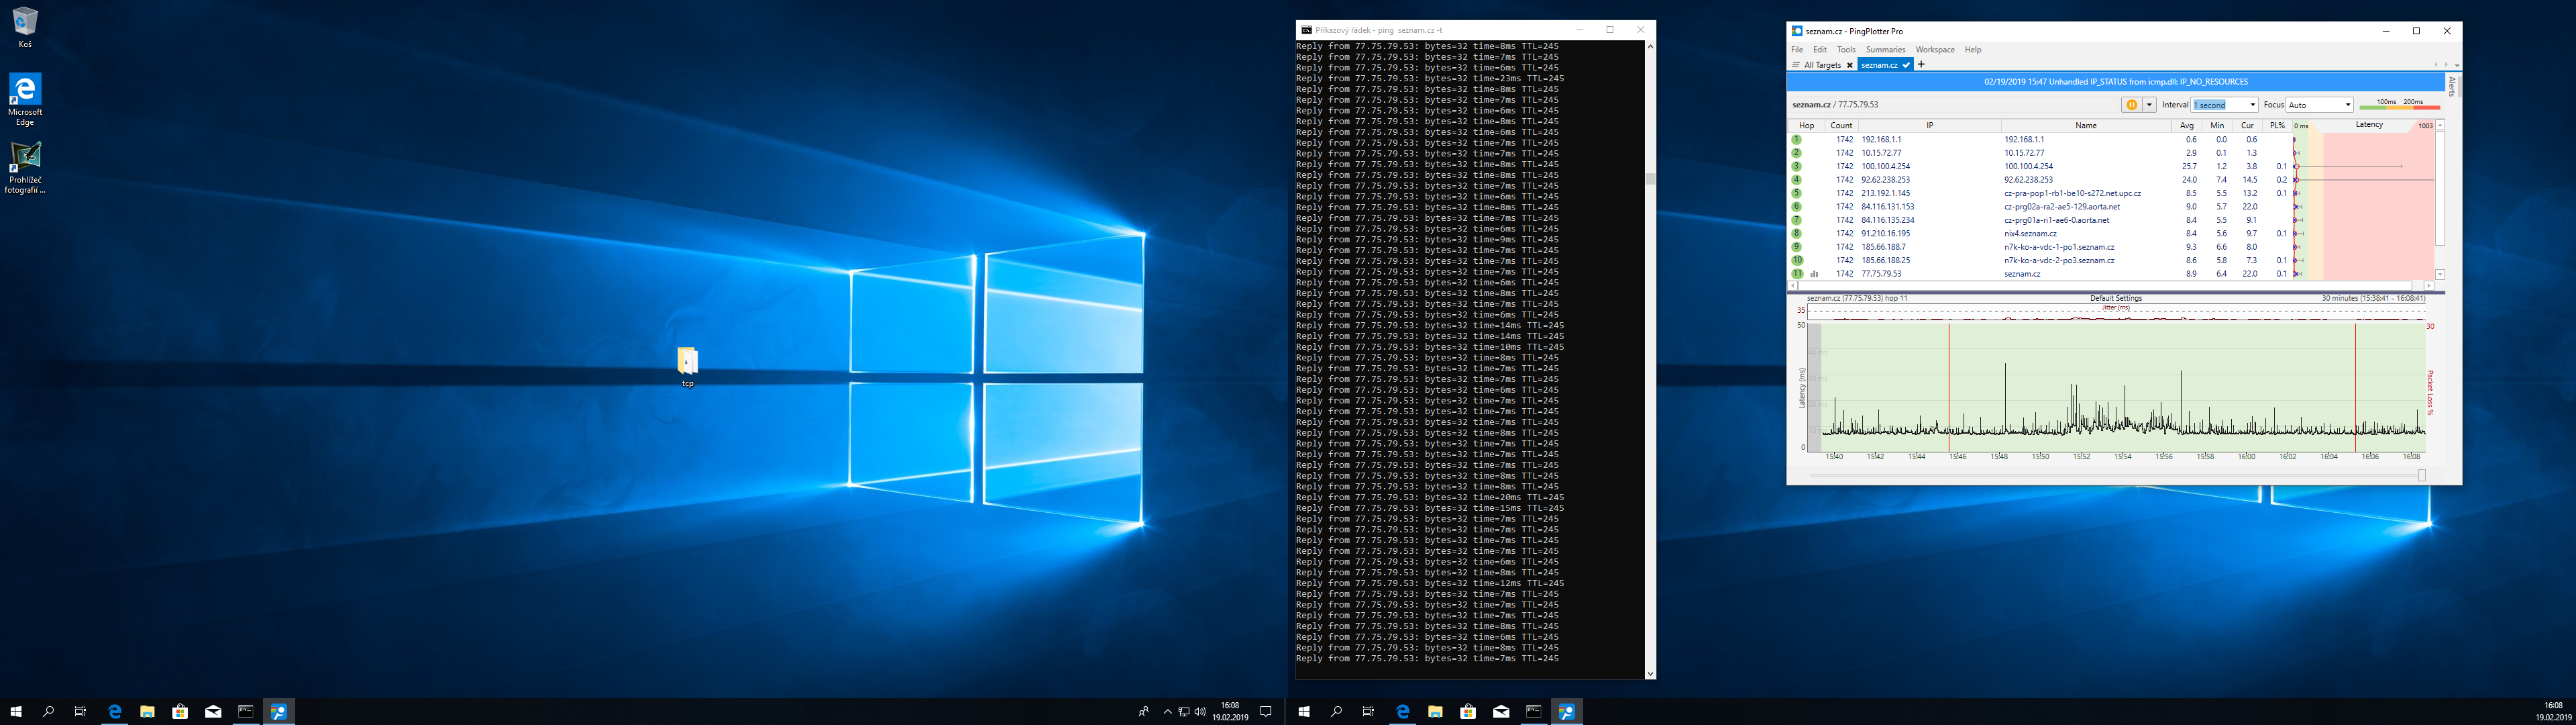Open File Explorer from left taskbar
Screen dimensions: 2576x725
(147, 712)
